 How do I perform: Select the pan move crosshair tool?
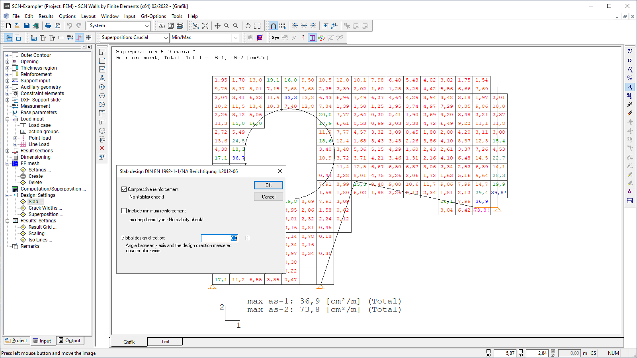click(x=217, y=25)
